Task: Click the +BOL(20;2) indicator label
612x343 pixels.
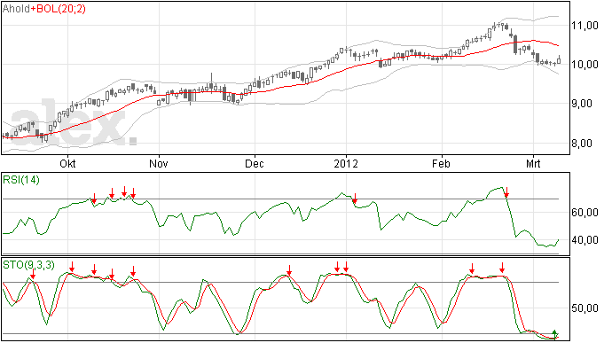Action: click(59, 9)
